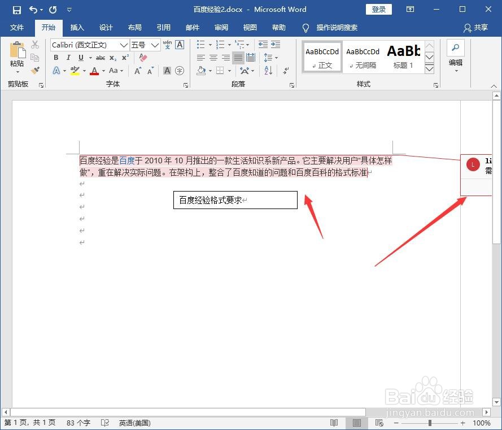
Task: Click the Shading paint bucket icon
Action: pyautogui.click(x=201, y=71)
